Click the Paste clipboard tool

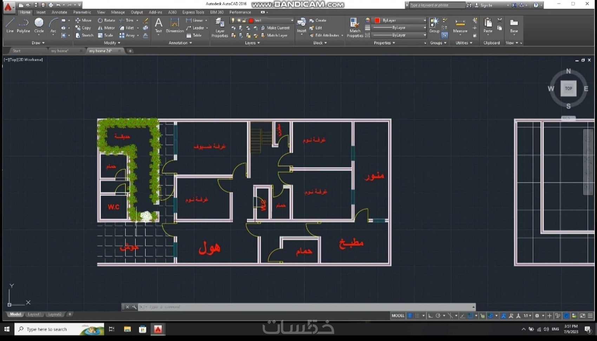click(x=488, y=26)
